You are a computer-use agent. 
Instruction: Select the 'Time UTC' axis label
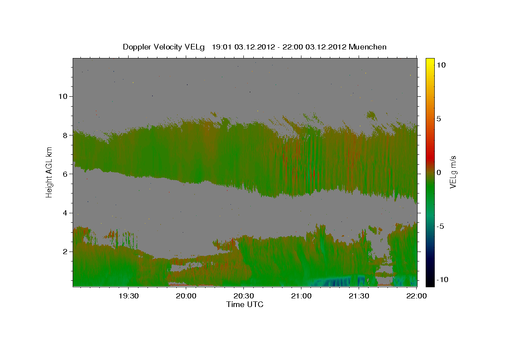(245, 304)
